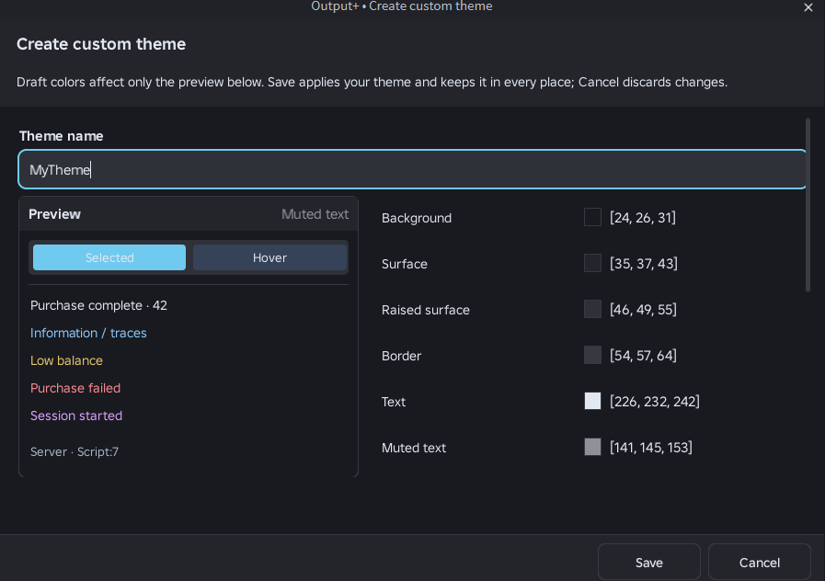The image size is (825, 581).
Task: Click the [226, 232, 242] text value
Action: coord(655,401)
